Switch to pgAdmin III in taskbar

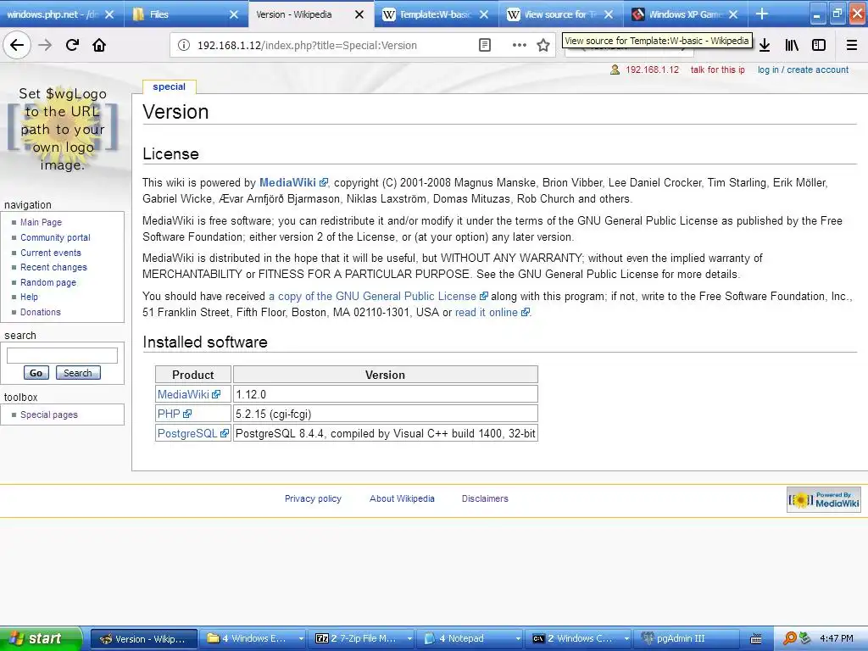[x=687, y=638]
